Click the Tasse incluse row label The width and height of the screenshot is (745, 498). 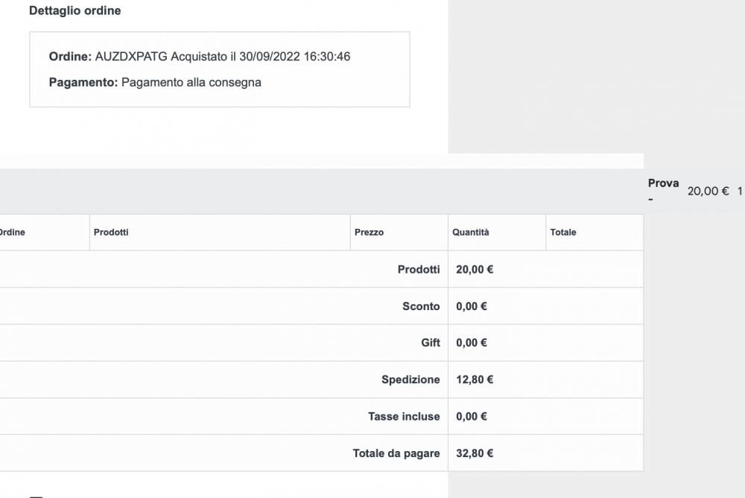coord(404,417)
